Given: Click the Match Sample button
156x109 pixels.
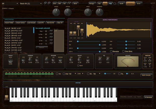Looking at the screenshot, I should click(146, 75).
